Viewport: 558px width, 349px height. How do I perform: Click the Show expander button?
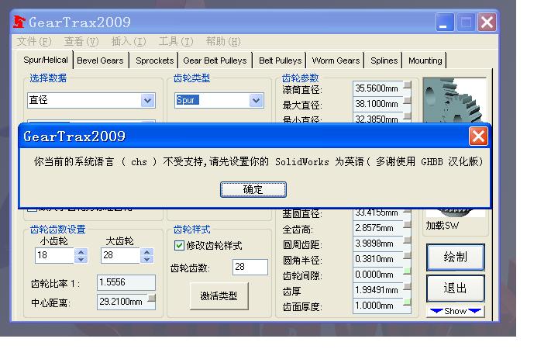click(456, 311)
